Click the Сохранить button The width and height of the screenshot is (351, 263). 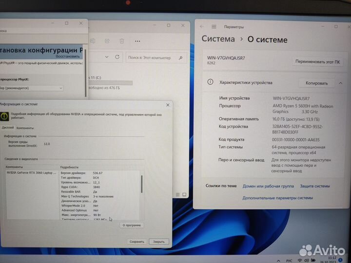click(137, 242)
